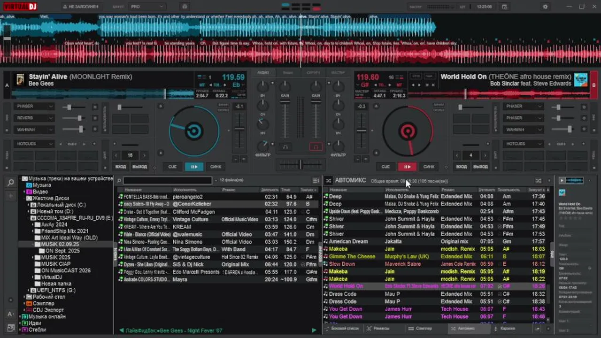Click the CUE button on Deck A
Screen dimensions: 601x338
(x=172, y=167)
